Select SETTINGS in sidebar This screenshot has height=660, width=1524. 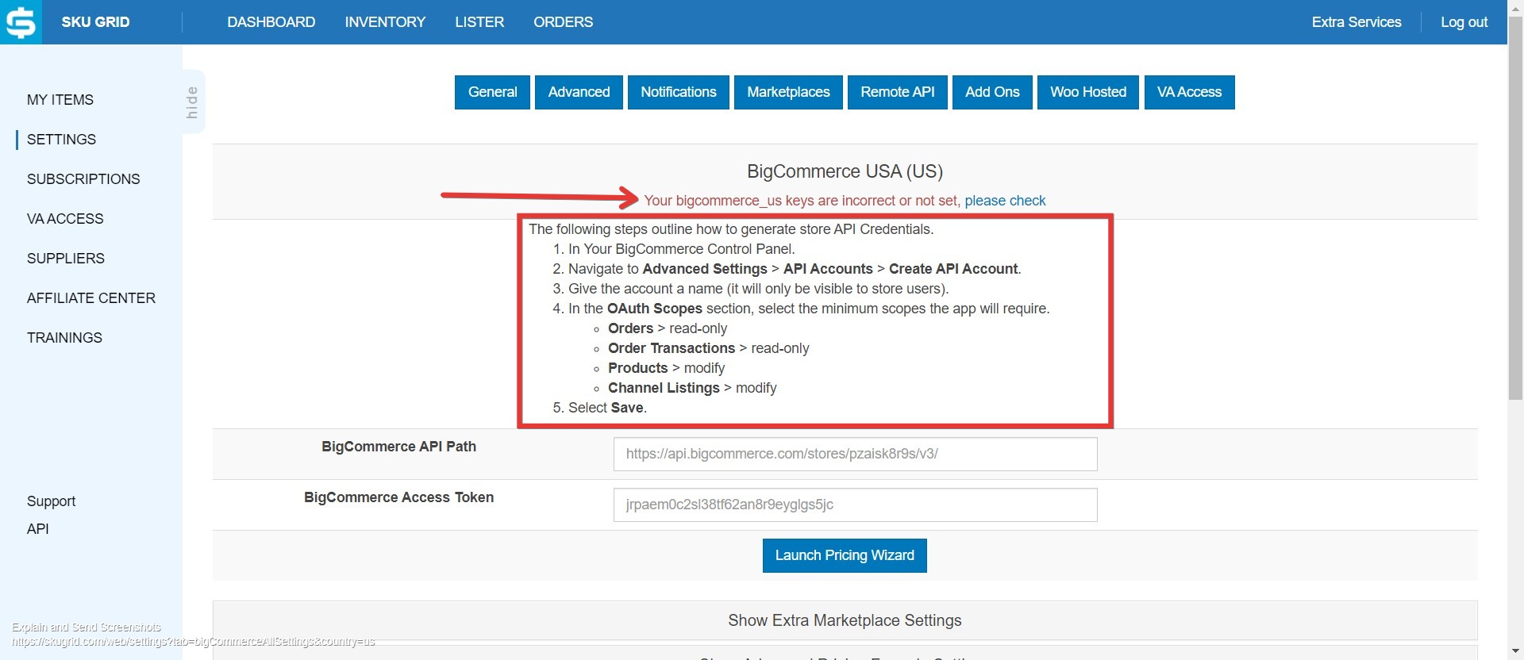point(61,140)
